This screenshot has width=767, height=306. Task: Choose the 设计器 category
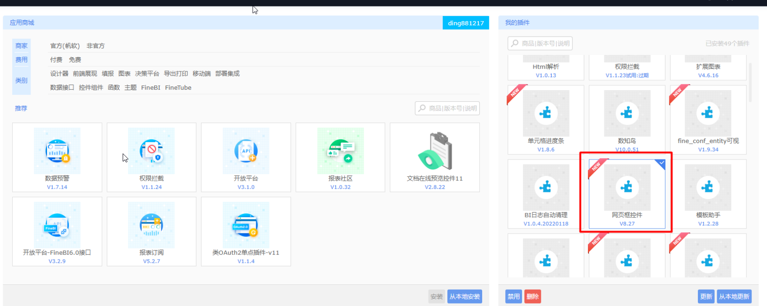(x=59, y=74)
